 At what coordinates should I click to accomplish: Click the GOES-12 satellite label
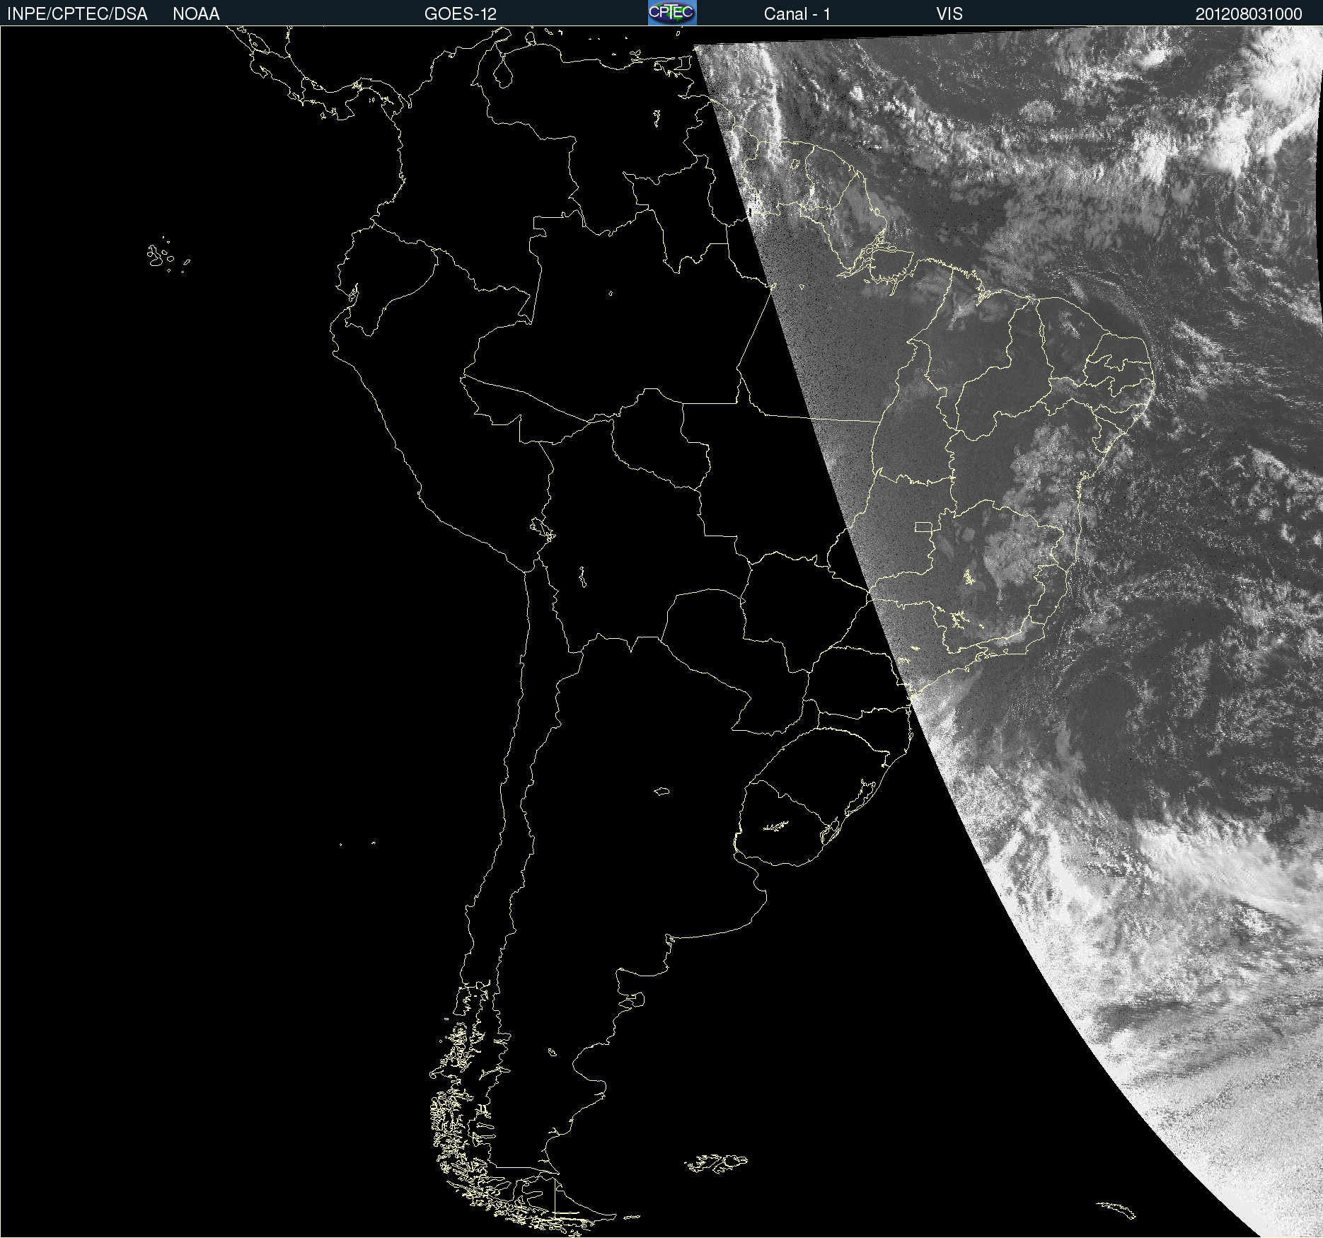pyautogui.click(x=461, y=14)
